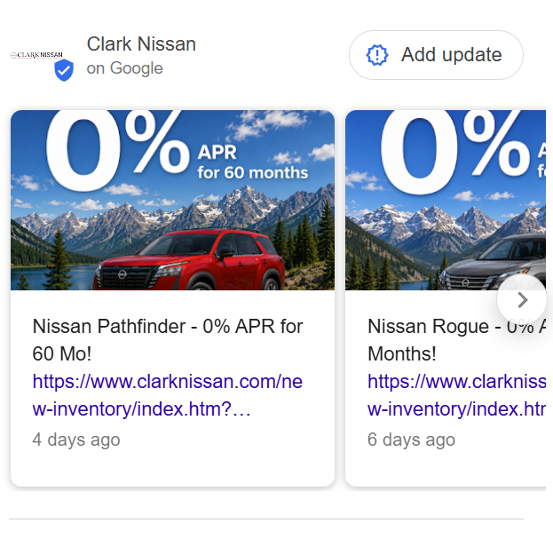Open the Rogue post clarknissan.com inventory link
The image size is (553, 539).
point(456,395)
